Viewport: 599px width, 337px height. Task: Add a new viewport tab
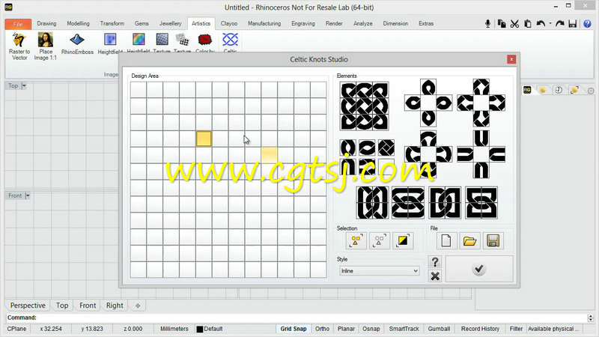click(x=138, y=306)
